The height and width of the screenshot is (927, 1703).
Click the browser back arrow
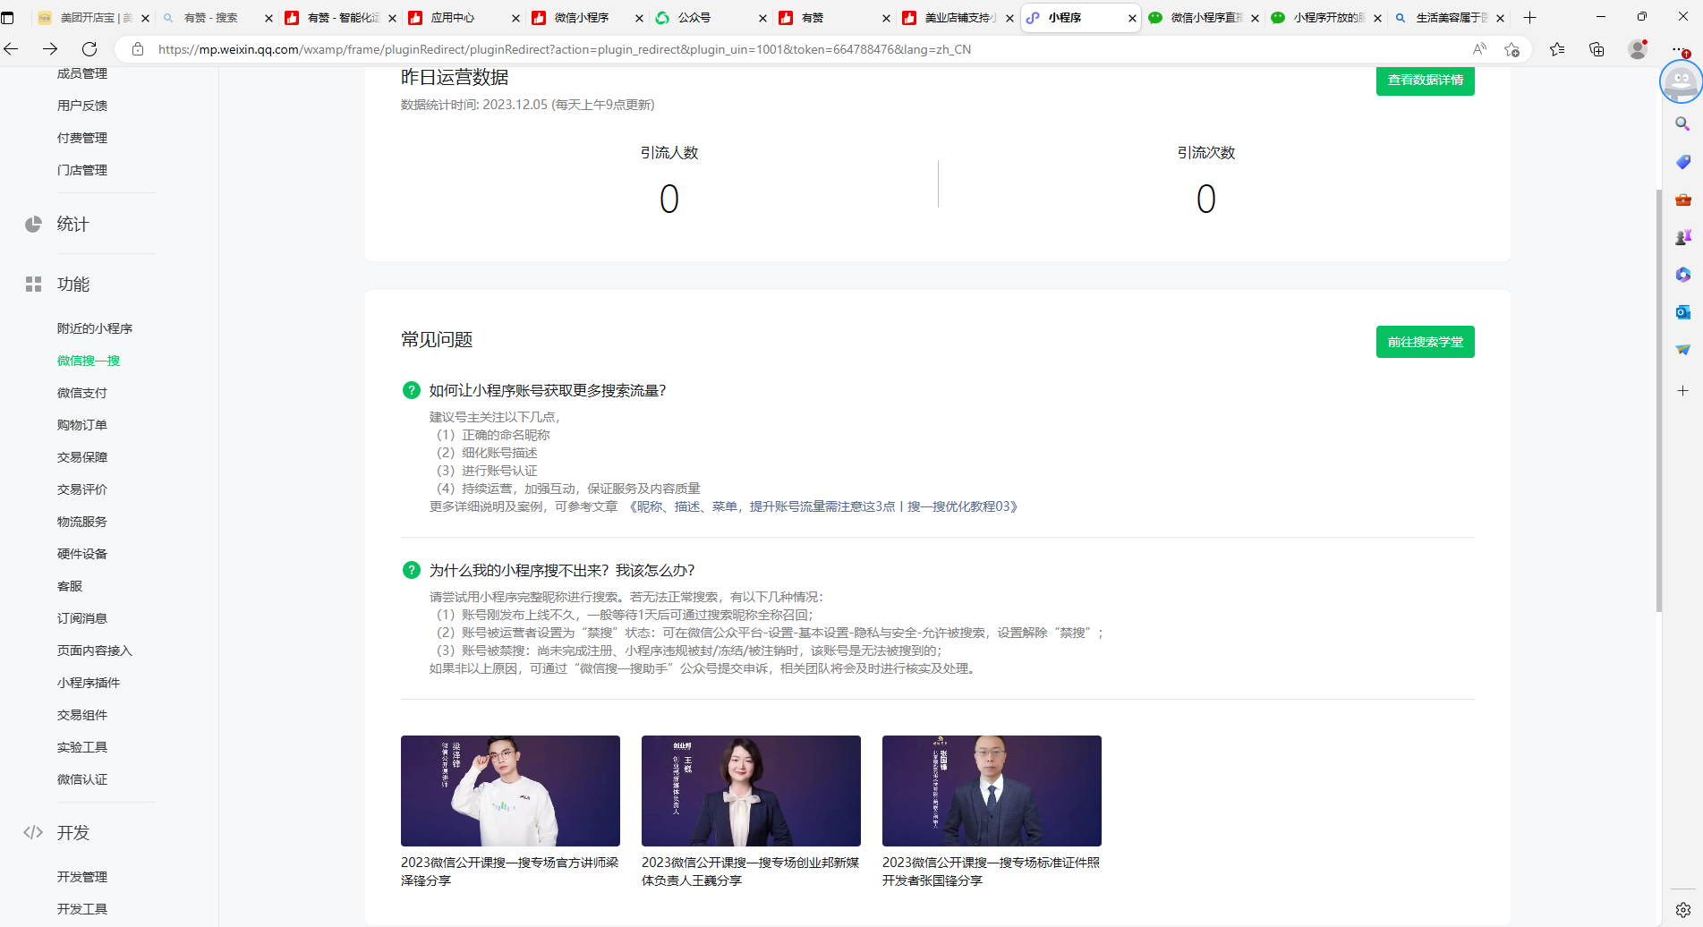[x=12, y=49]
